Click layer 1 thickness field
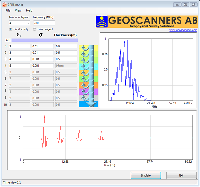200x187 pixels. [x=66, y=46]
